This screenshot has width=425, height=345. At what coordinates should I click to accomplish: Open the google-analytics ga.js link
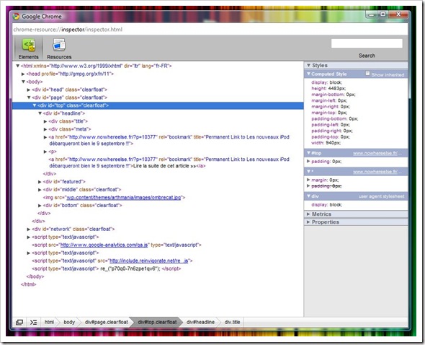click(x=104, y=245)
